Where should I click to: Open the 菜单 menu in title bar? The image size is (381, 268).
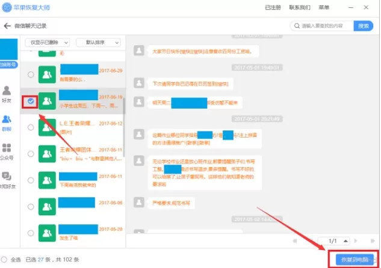[324, 8]
